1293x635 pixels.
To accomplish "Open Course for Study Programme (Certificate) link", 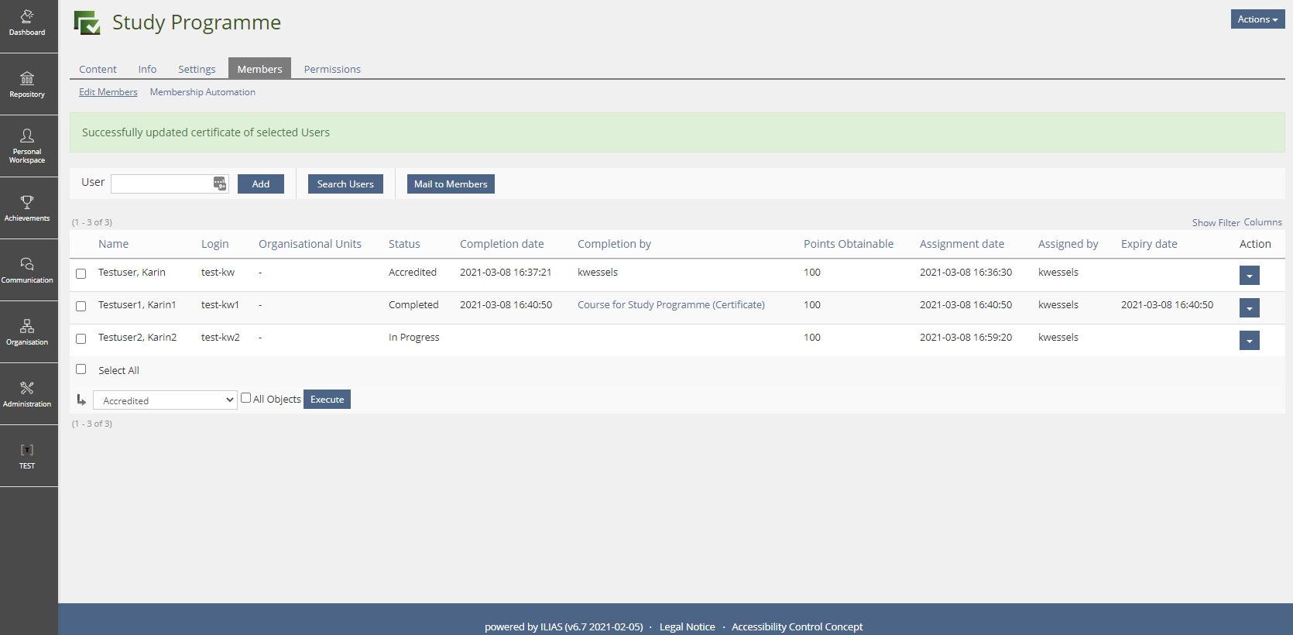I will (x=671, y=305).
